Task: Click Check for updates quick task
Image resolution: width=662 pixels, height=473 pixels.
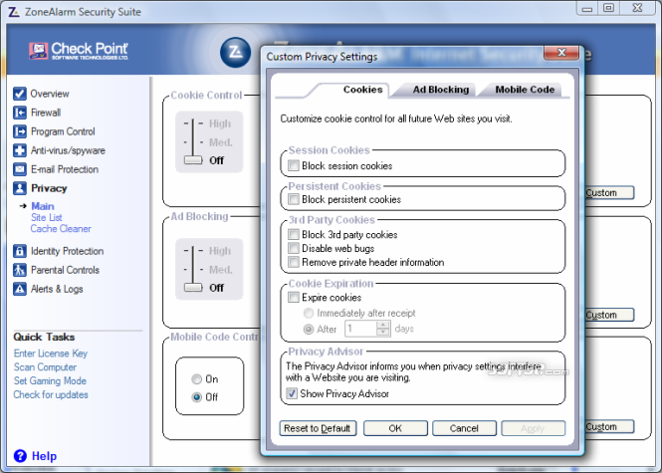Action: [x=51, y=395]
